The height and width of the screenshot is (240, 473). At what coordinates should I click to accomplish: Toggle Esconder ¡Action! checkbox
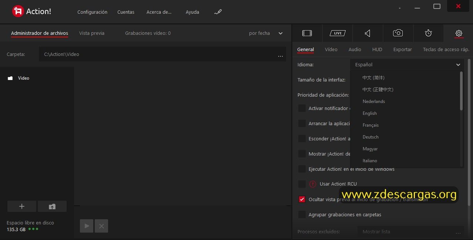tap(302, 139)
